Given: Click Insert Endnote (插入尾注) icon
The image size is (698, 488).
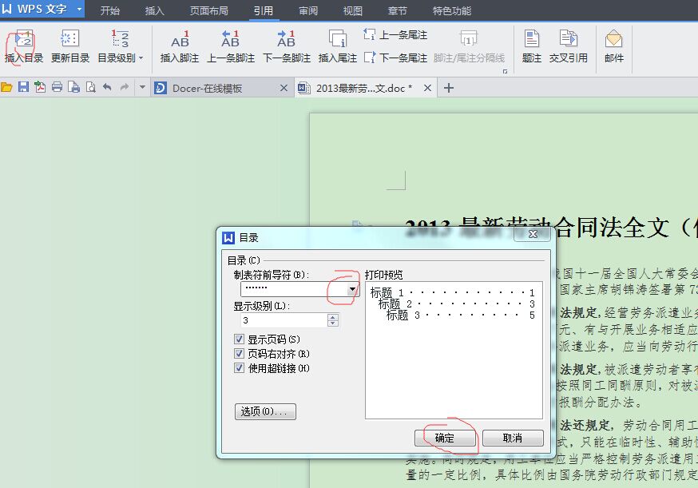Looking at the screenshot, I should [338, 39].
